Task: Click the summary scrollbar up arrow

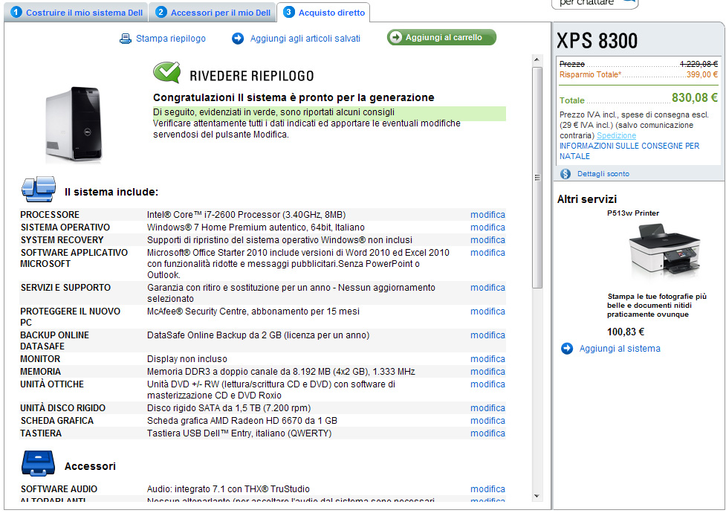Action: point(537,59)
